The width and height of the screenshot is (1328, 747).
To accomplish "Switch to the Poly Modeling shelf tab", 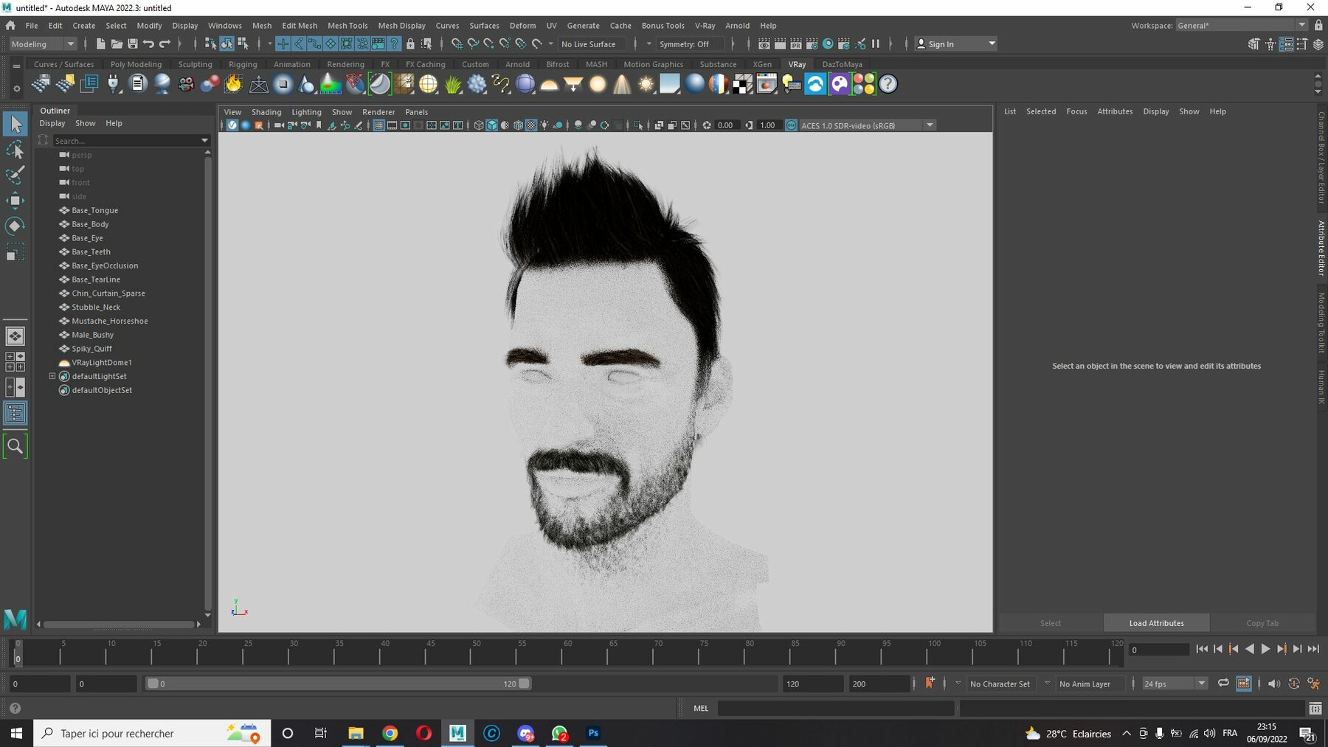I will (136, 64).
